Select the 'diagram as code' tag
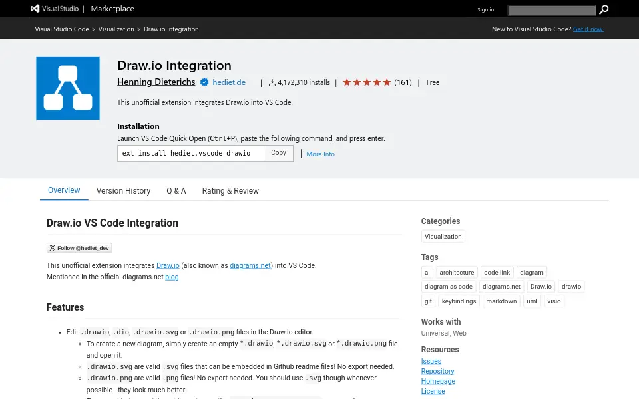Image resolution: width=639 pixels, height=399 pixels. pyautogui.click(x=448, y=287)
